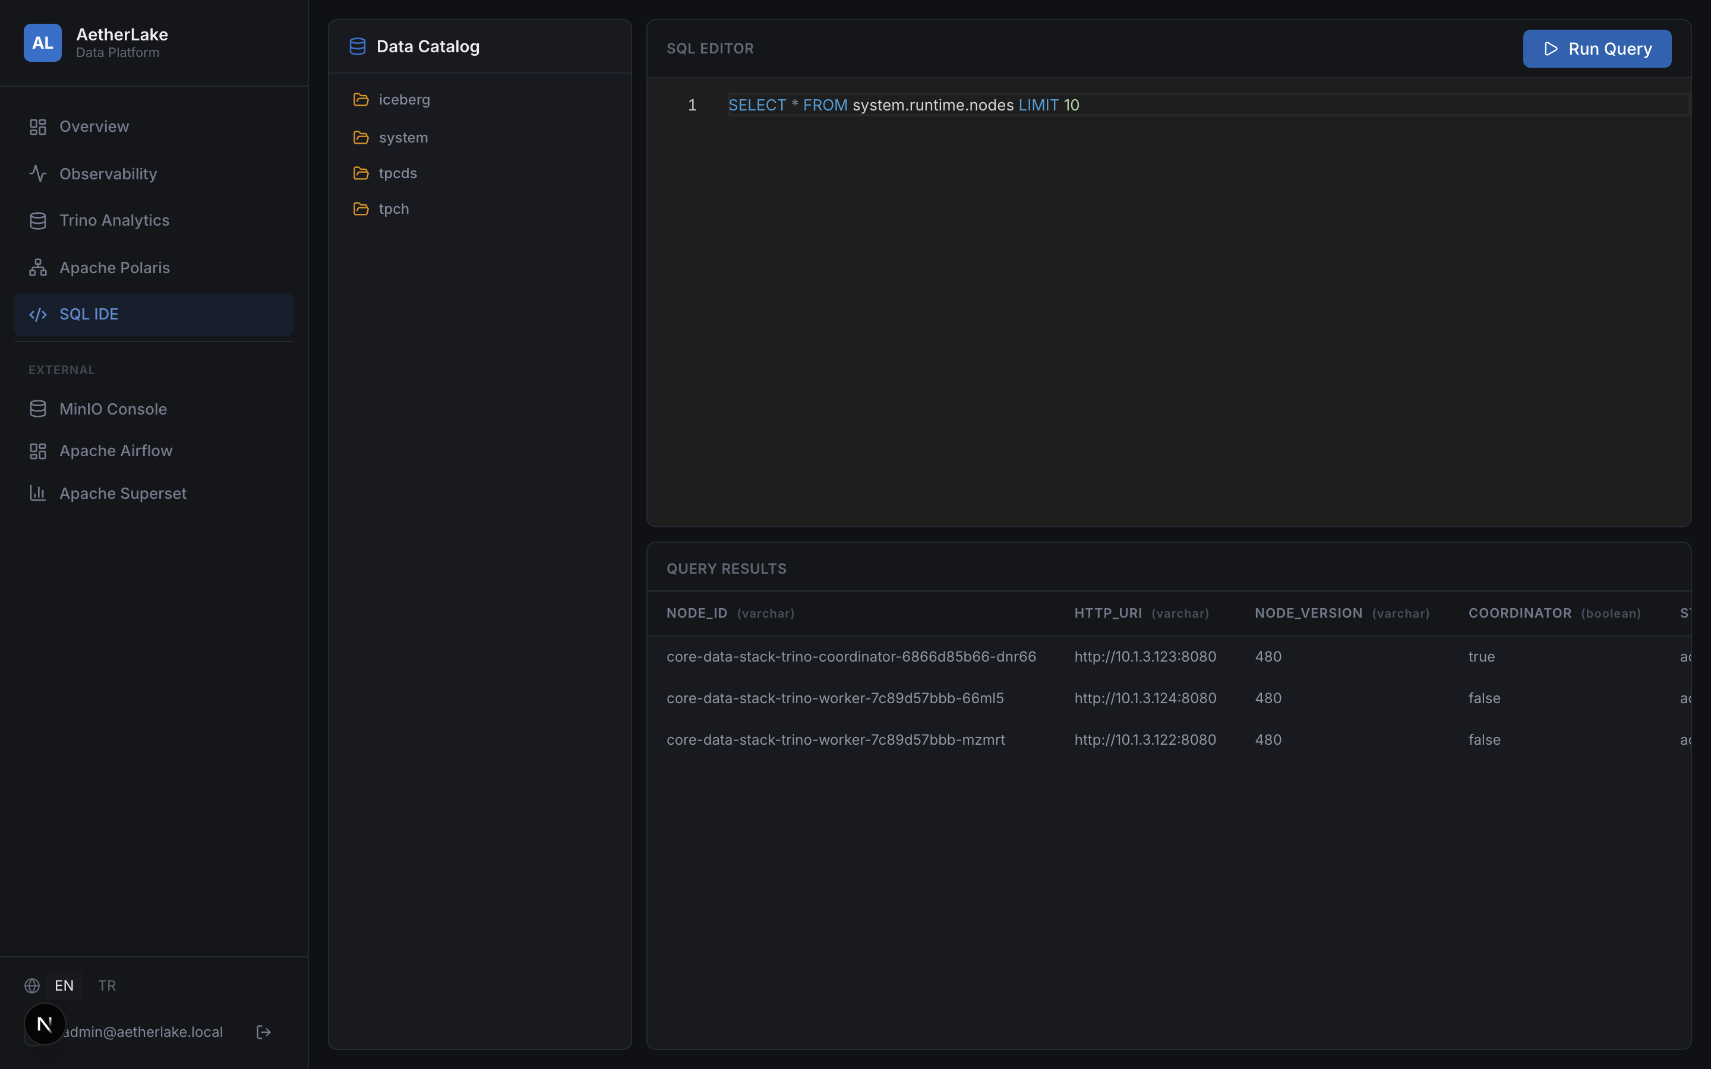Expand the tpch catalog
Screen dimensions: 1711x1069
(x=479, y=208)
